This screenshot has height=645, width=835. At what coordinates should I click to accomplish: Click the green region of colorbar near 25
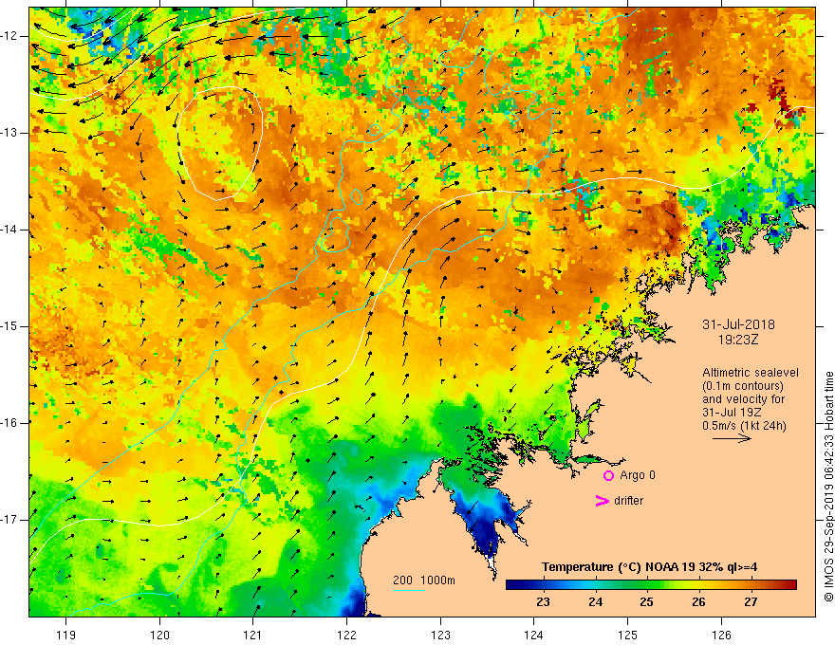click(x=646, y=585)
